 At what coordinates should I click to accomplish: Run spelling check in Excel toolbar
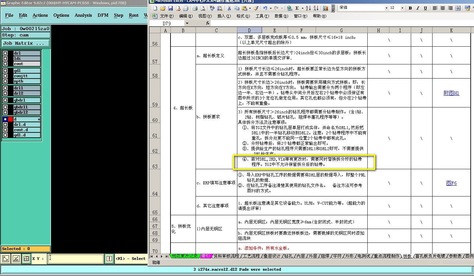(x=212, y=8)
